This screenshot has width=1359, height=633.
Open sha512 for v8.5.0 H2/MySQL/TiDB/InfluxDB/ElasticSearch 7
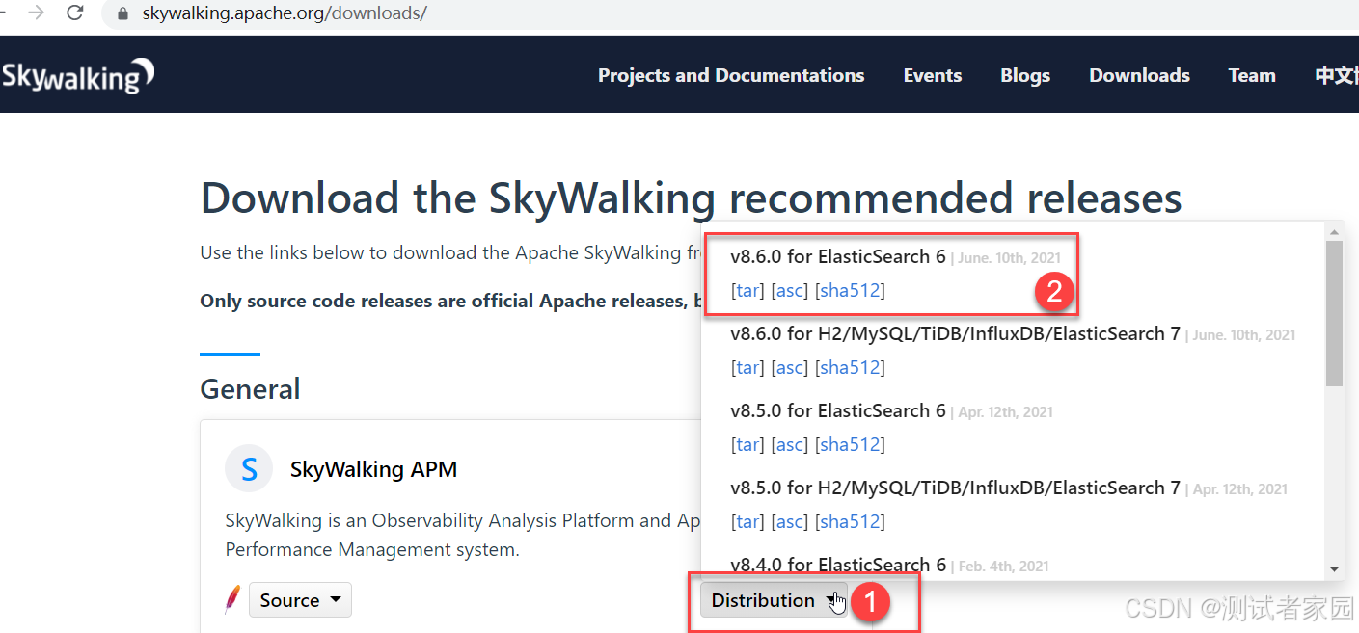(x=850, y=521)
